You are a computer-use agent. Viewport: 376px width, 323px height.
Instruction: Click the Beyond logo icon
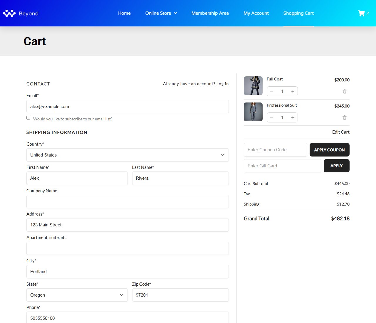coord(9,14)
